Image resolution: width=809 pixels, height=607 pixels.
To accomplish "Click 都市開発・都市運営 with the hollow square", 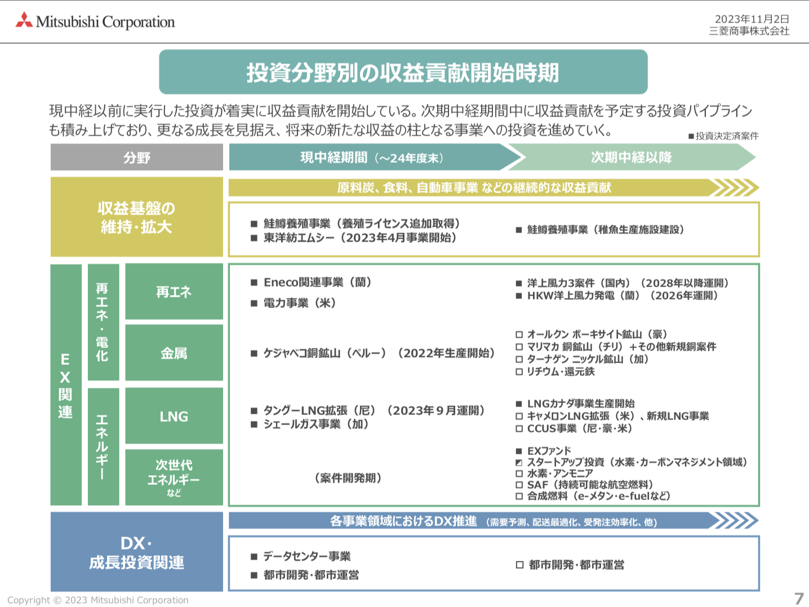I will point(576,565).
